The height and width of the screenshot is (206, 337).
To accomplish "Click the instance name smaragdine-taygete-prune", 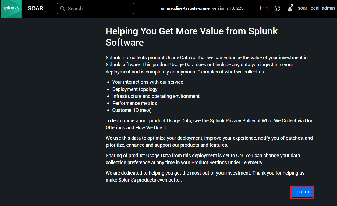I will [185, 8].
